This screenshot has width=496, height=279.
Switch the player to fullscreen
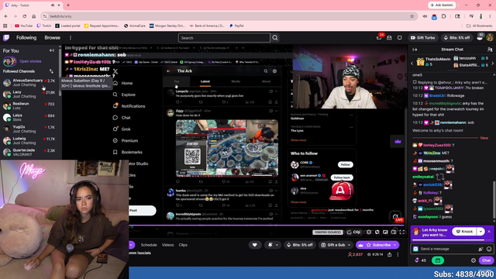point(401,232)
